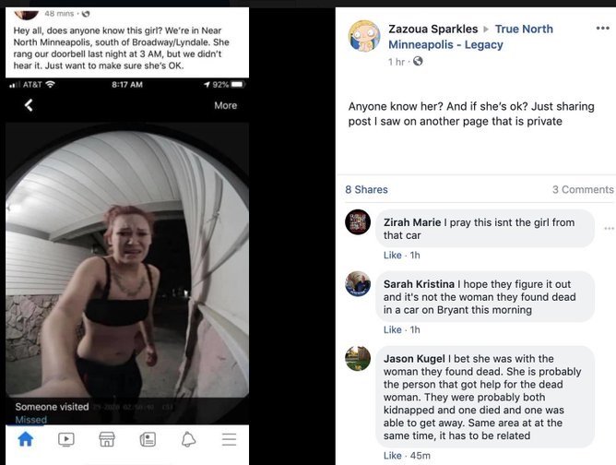616x465 pixels.
Task: Open the Notifications bell icon
Action: pyautogui.click(x=188, y=439)
